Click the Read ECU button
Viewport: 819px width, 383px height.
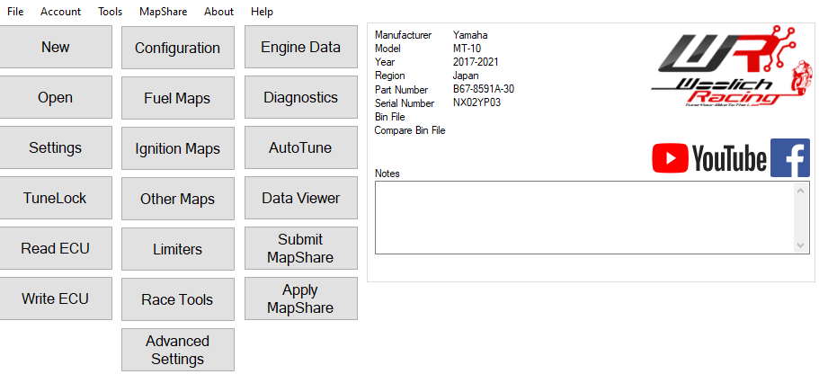56,249
